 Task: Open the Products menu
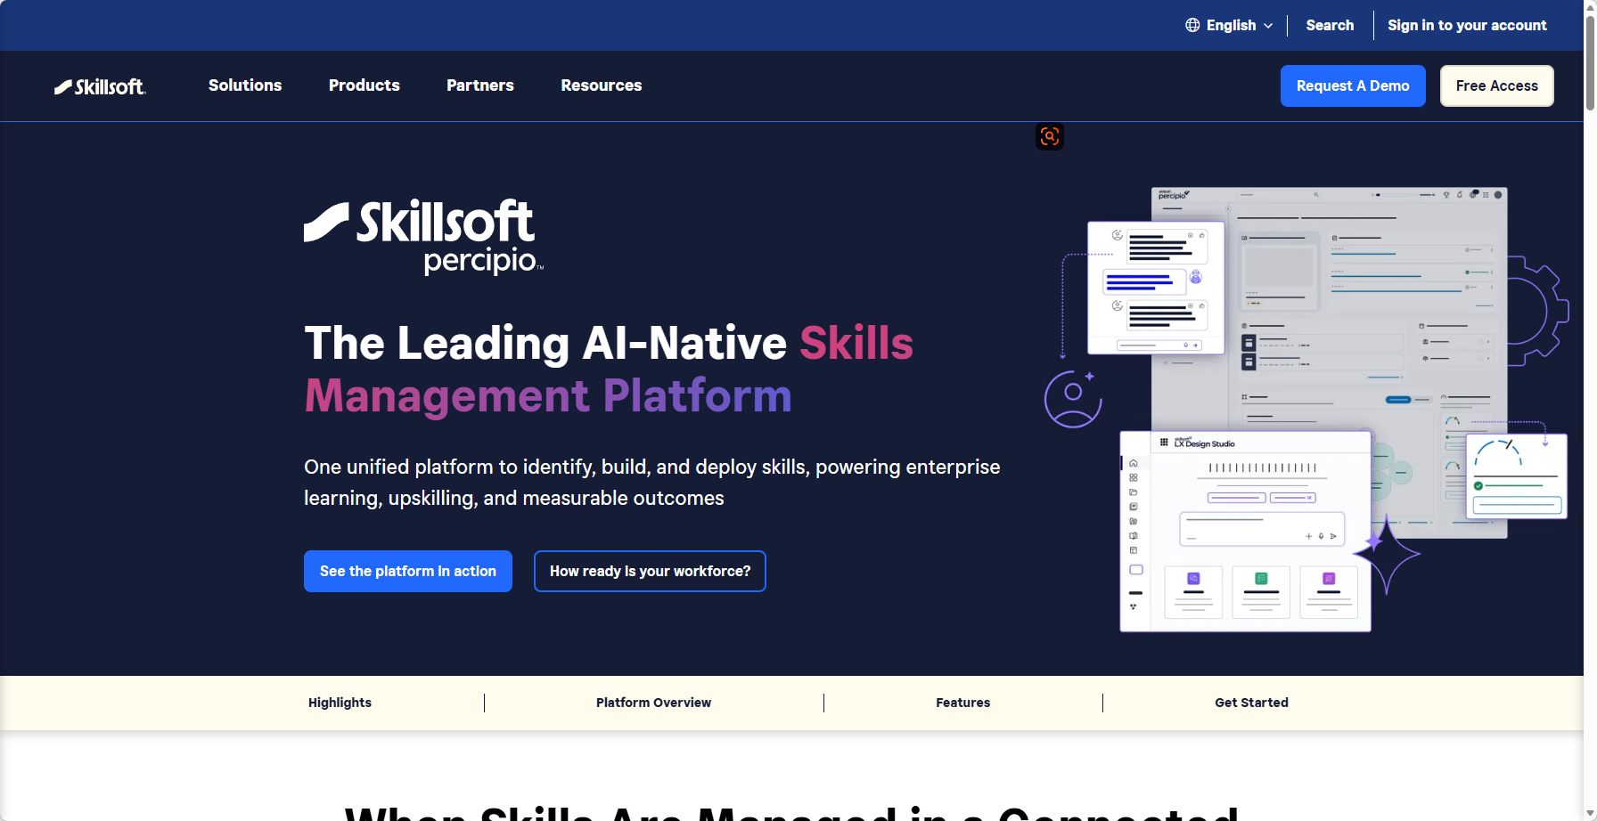pyautogui.click(x=364, y=85)
